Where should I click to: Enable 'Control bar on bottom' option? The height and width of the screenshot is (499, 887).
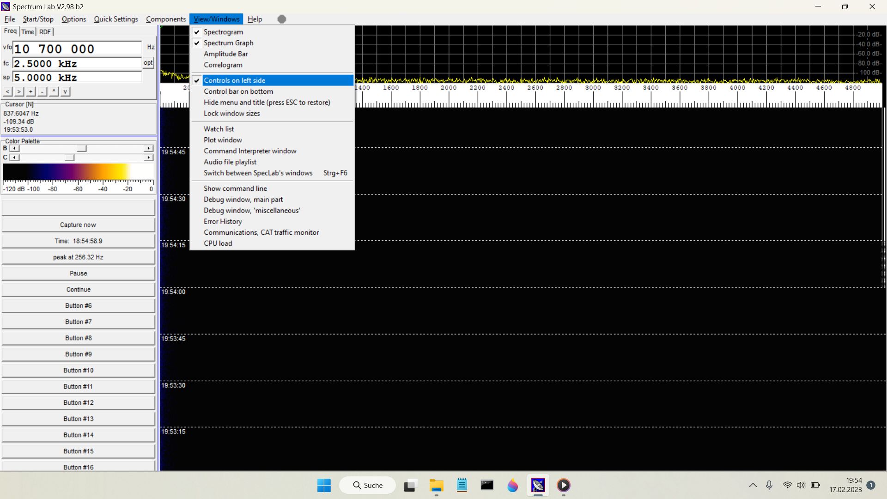[x=272, y=91]
